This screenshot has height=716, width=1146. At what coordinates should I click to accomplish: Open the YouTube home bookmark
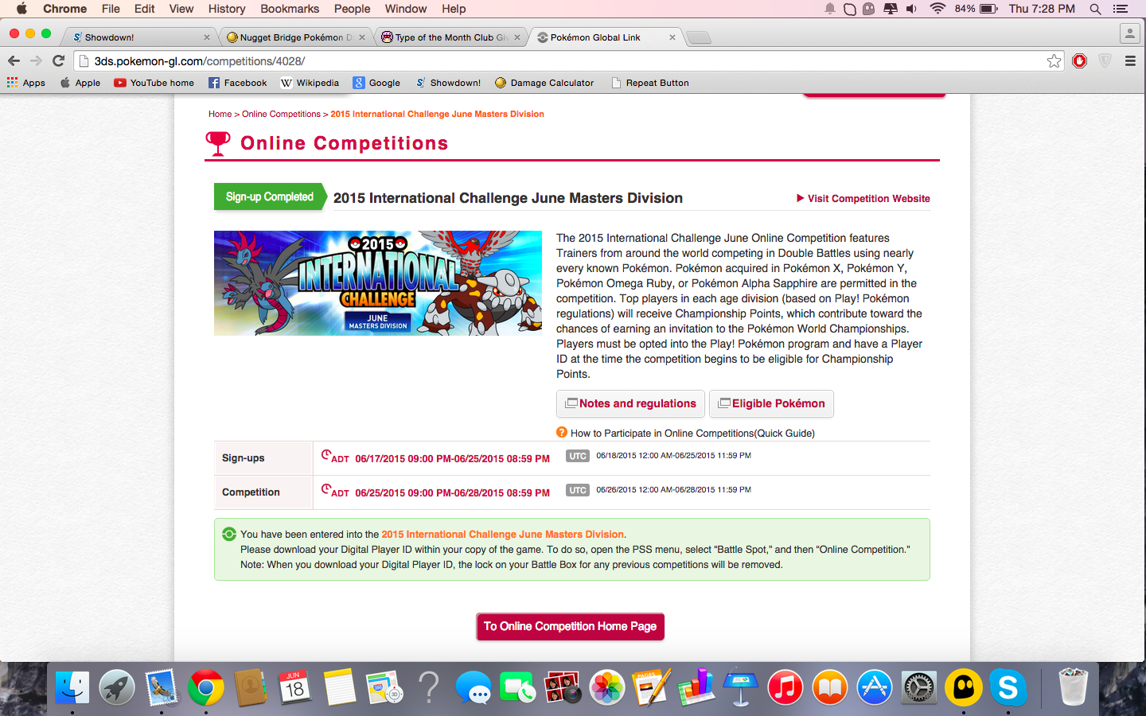tap(154, 83)
